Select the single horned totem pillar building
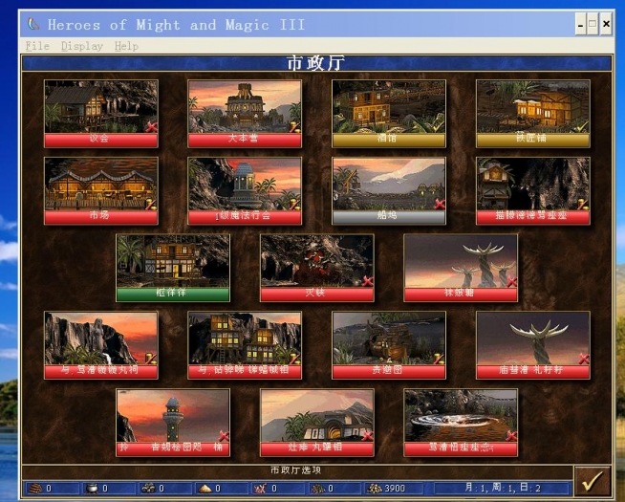This screenshot has width=625, height=502. point(533,345)
